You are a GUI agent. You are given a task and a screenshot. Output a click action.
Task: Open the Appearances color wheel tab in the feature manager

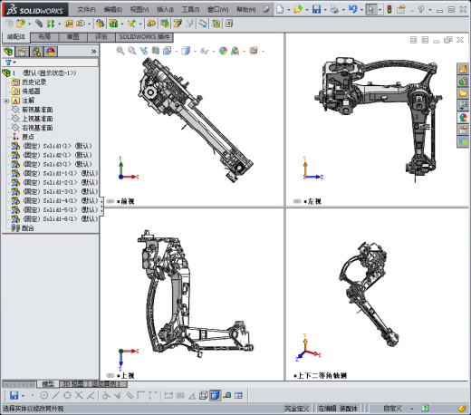tap(51, 52)
